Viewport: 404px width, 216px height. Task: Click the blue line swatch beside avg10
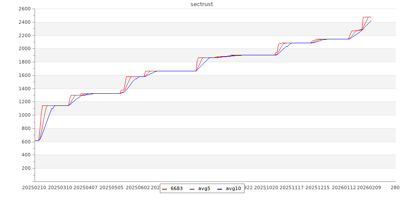[x=220, y=189]
